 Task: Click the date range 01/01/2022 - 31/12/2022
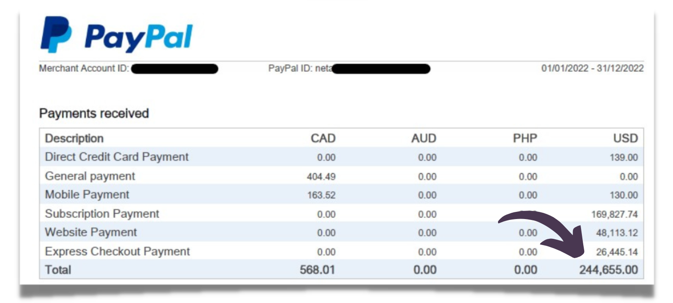[592, 69]
